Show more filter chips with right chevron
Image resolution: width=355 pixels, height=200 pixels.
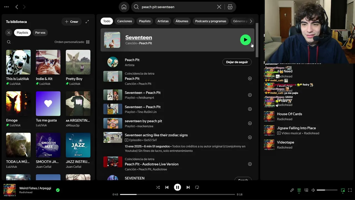click(x=251, y=21)
